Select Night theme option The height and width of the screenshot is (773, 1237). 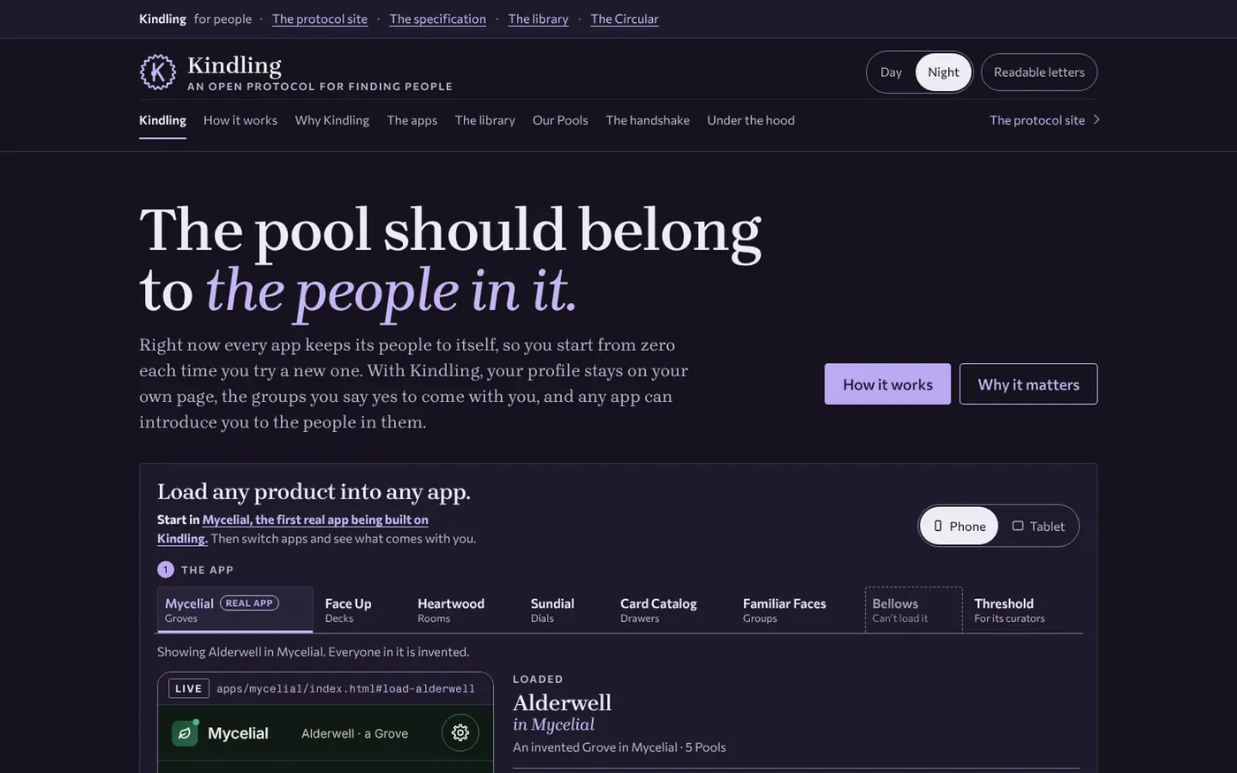[x=944, y=72]
